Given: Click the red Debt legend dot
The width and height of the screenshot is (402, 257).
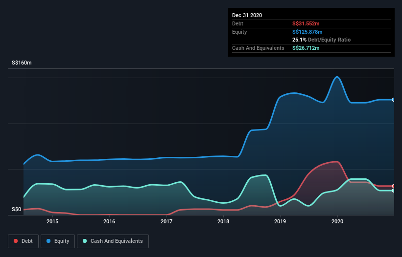Looking at the screenshot, I should point(16,241).
